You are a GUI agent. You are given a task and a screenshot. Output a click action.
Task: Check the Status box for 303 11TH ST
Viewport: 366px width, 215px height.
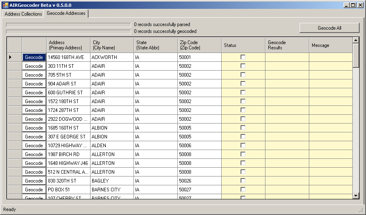click(x=243, y=66)
